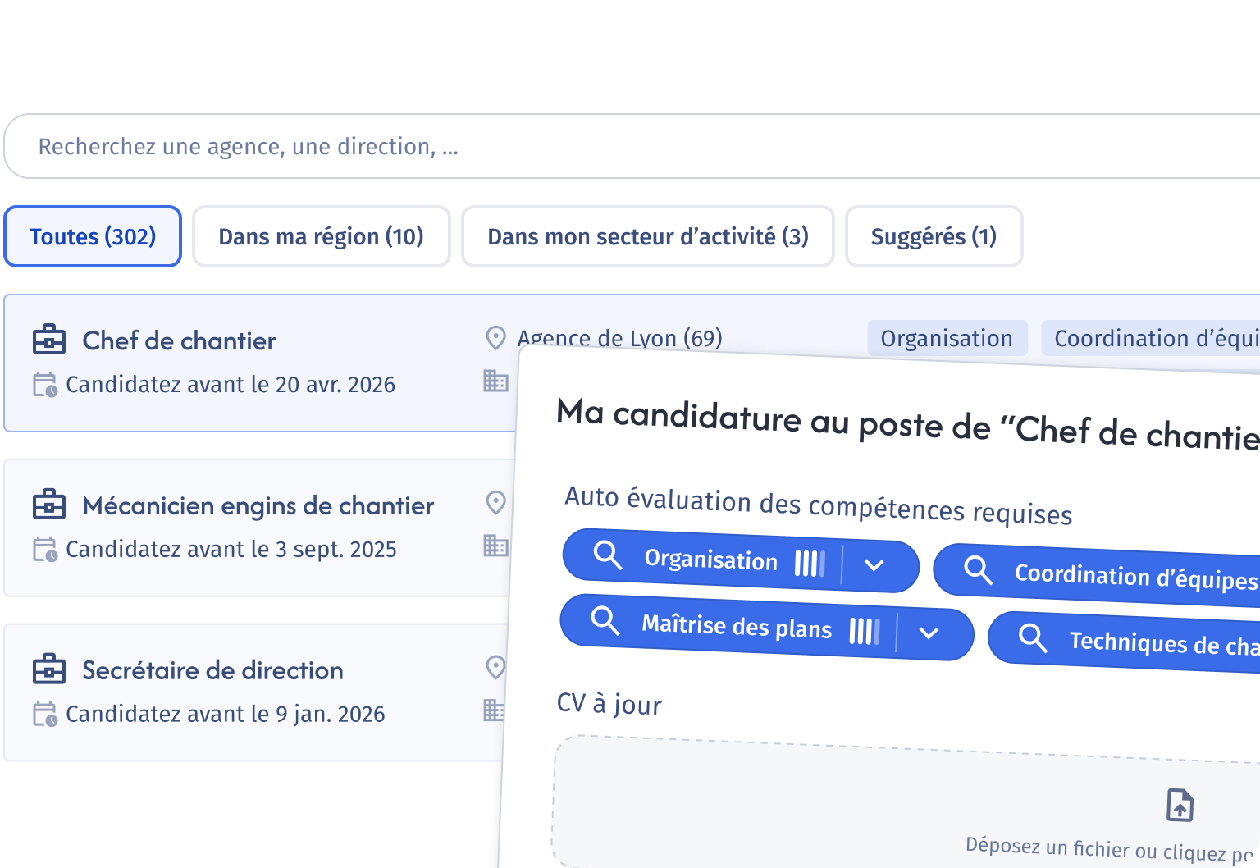
Task: Show Dans mon secteur d'activité (3) offers
Action: click(x=648, y=236)
